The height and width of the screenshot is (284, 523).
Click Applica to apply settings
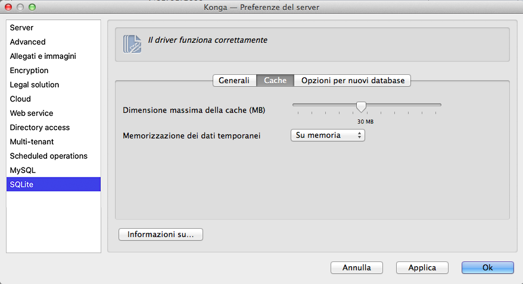[x=422, y=268]
